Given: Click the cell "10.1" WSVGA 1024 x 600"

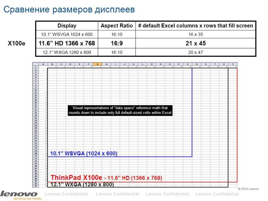Looking at the screenshot, I should coord(67,34).
